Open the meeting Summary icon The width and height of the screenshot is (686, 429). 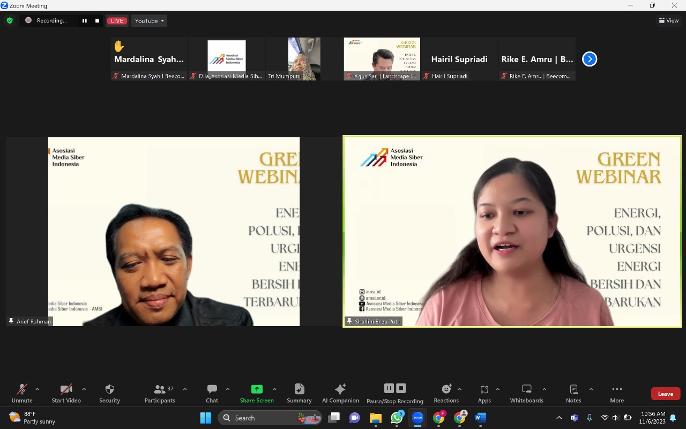point(299,390)
